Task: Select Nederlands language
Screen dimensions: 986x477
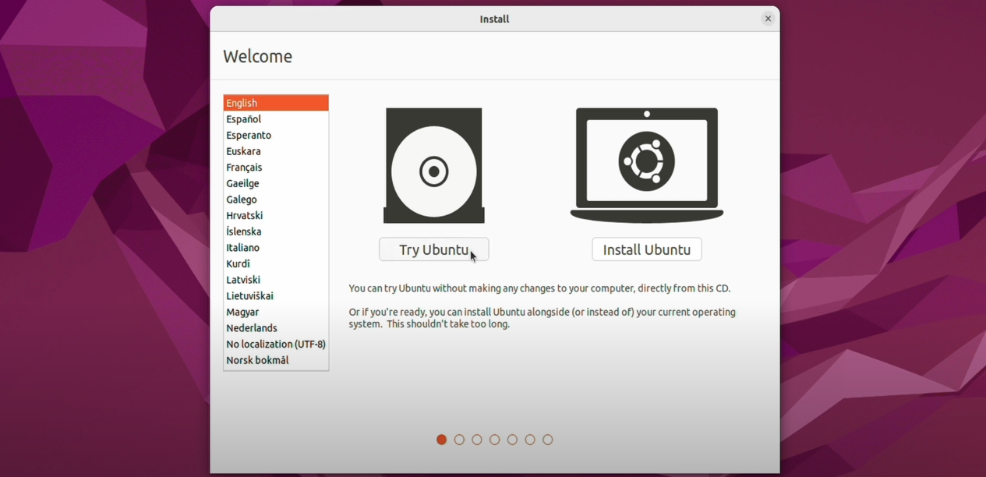Action: [x=276, y=328]
